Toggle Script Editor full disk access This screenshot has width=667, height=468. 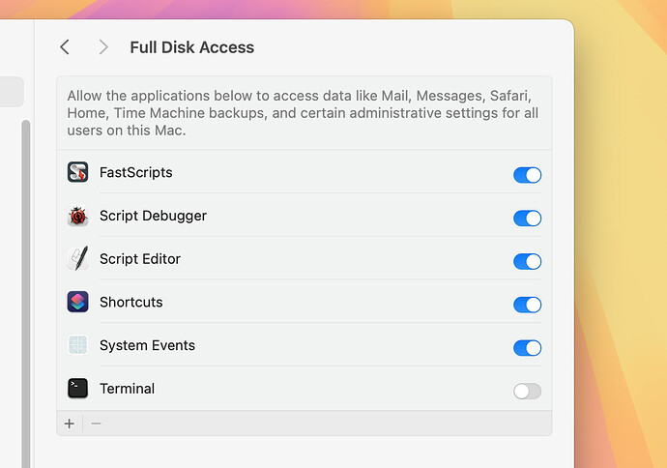tap(527, 261)
